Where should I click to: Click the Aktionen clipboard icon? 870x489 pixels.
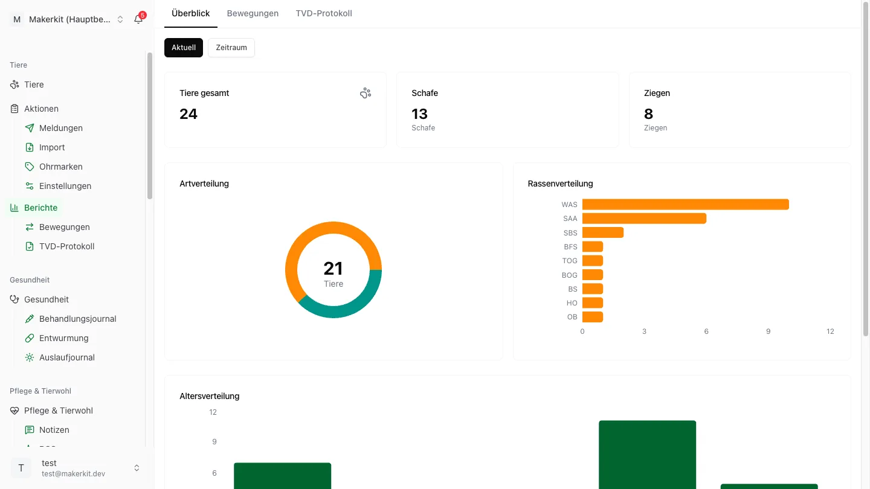pos(14,109)
